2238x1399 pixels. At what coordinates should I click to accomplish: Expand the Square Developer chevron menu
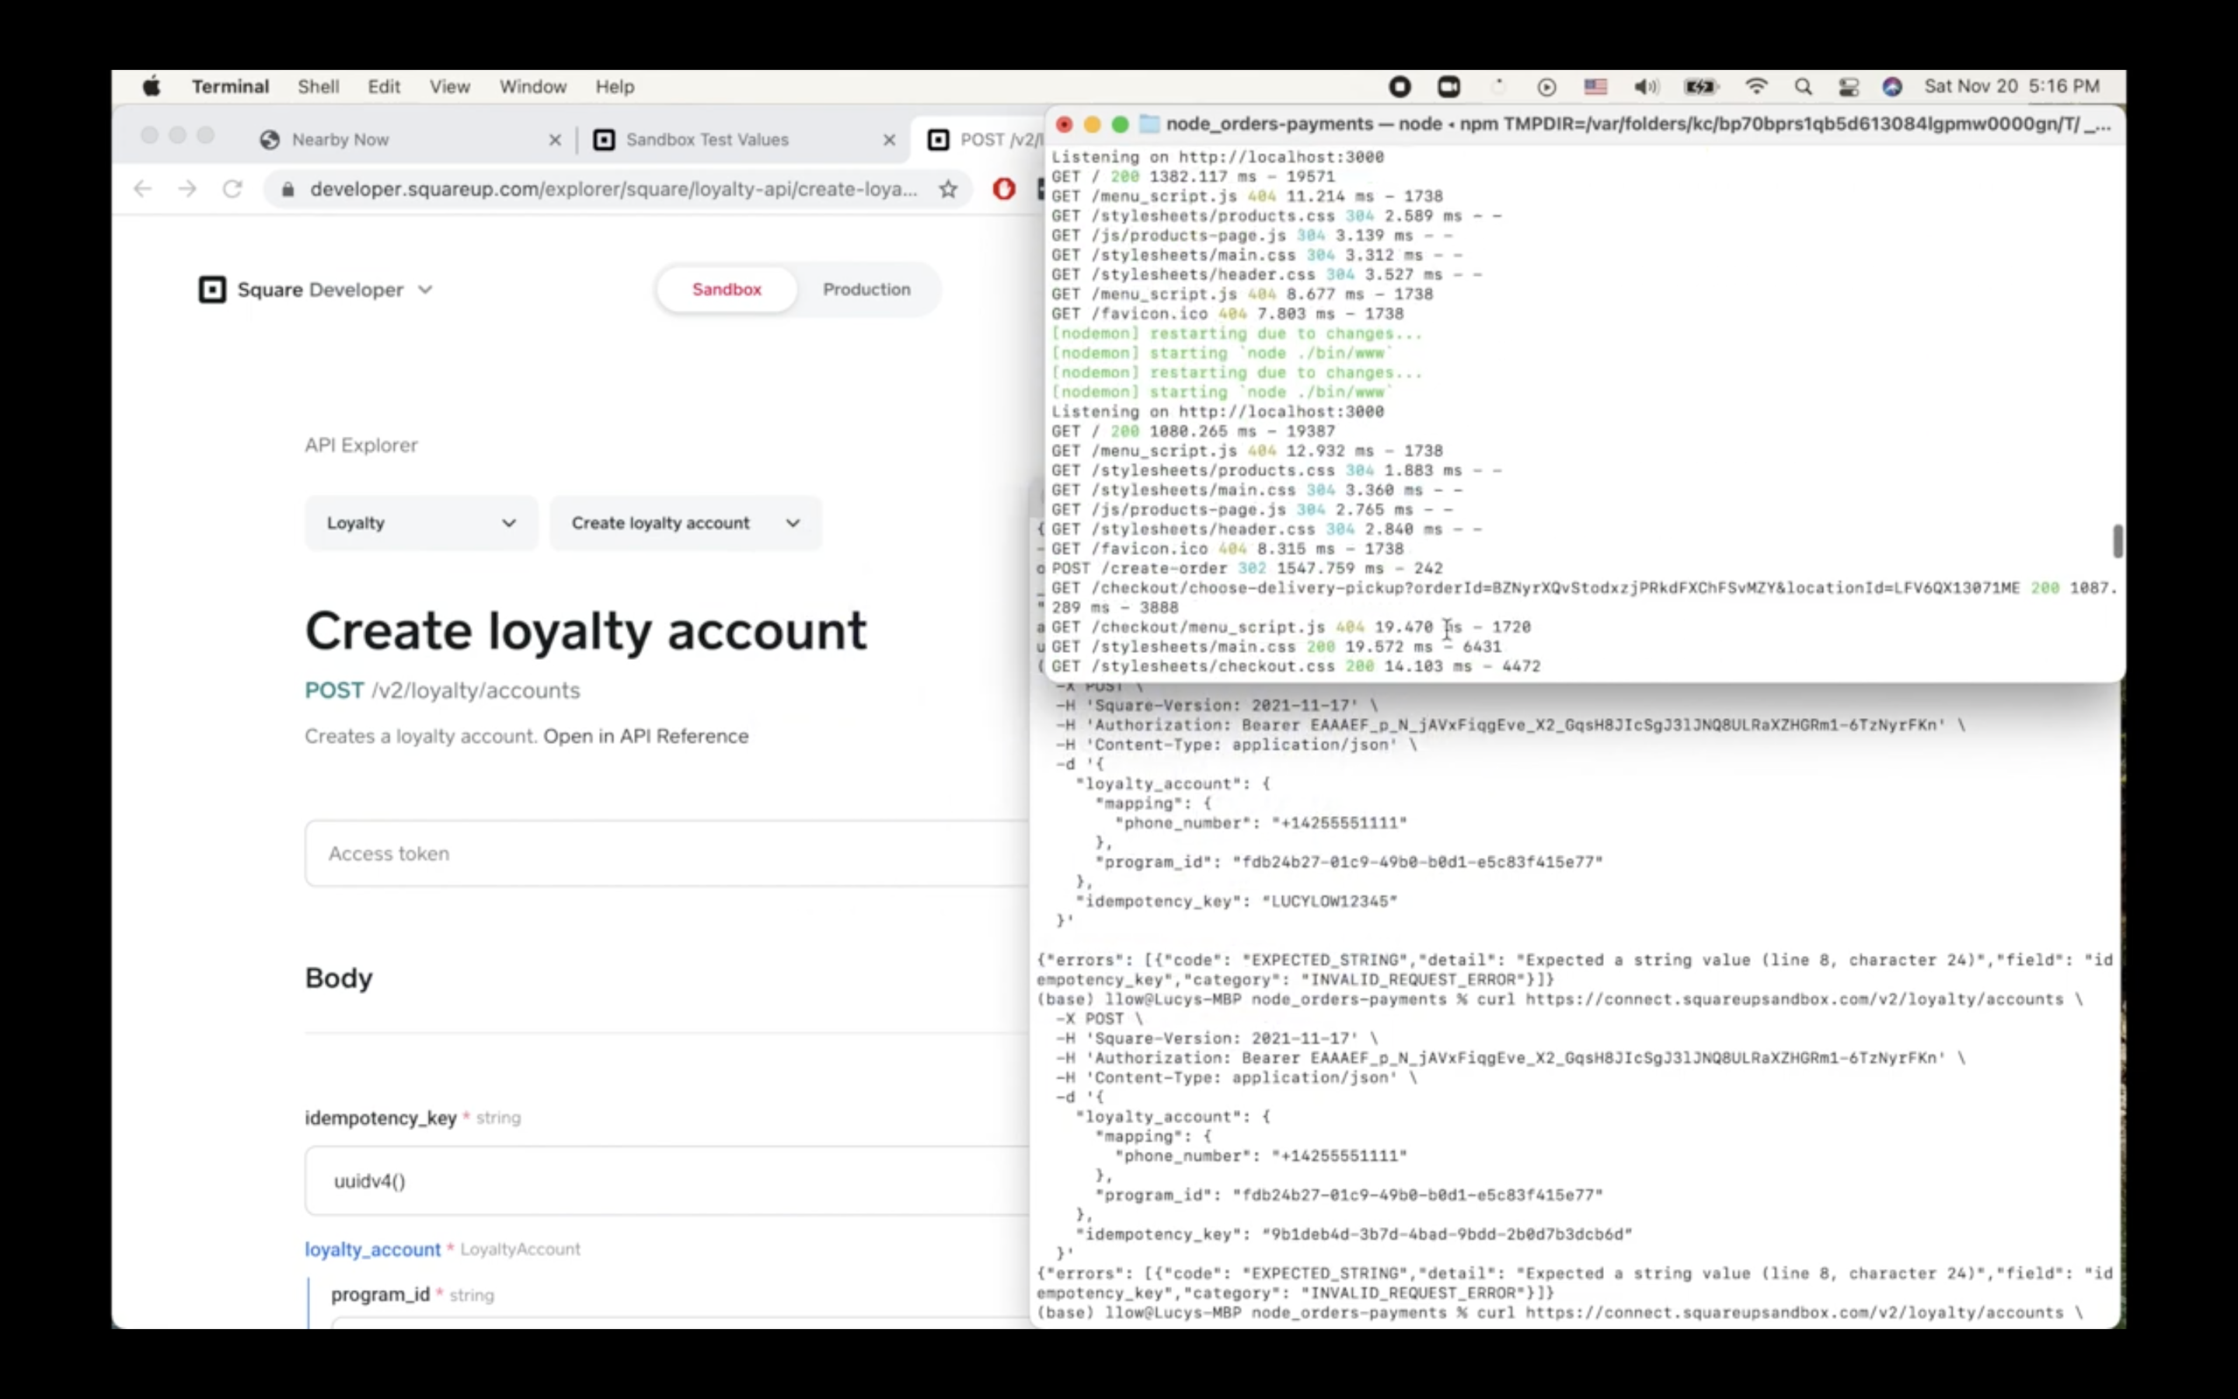(x=425, y=290)
